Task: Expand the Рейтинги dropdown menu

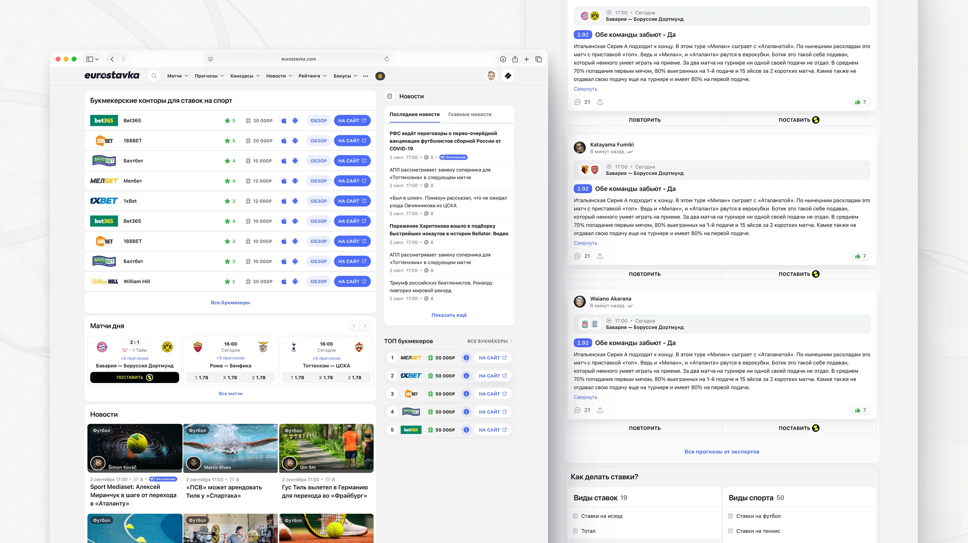Action: pos(312,76)
